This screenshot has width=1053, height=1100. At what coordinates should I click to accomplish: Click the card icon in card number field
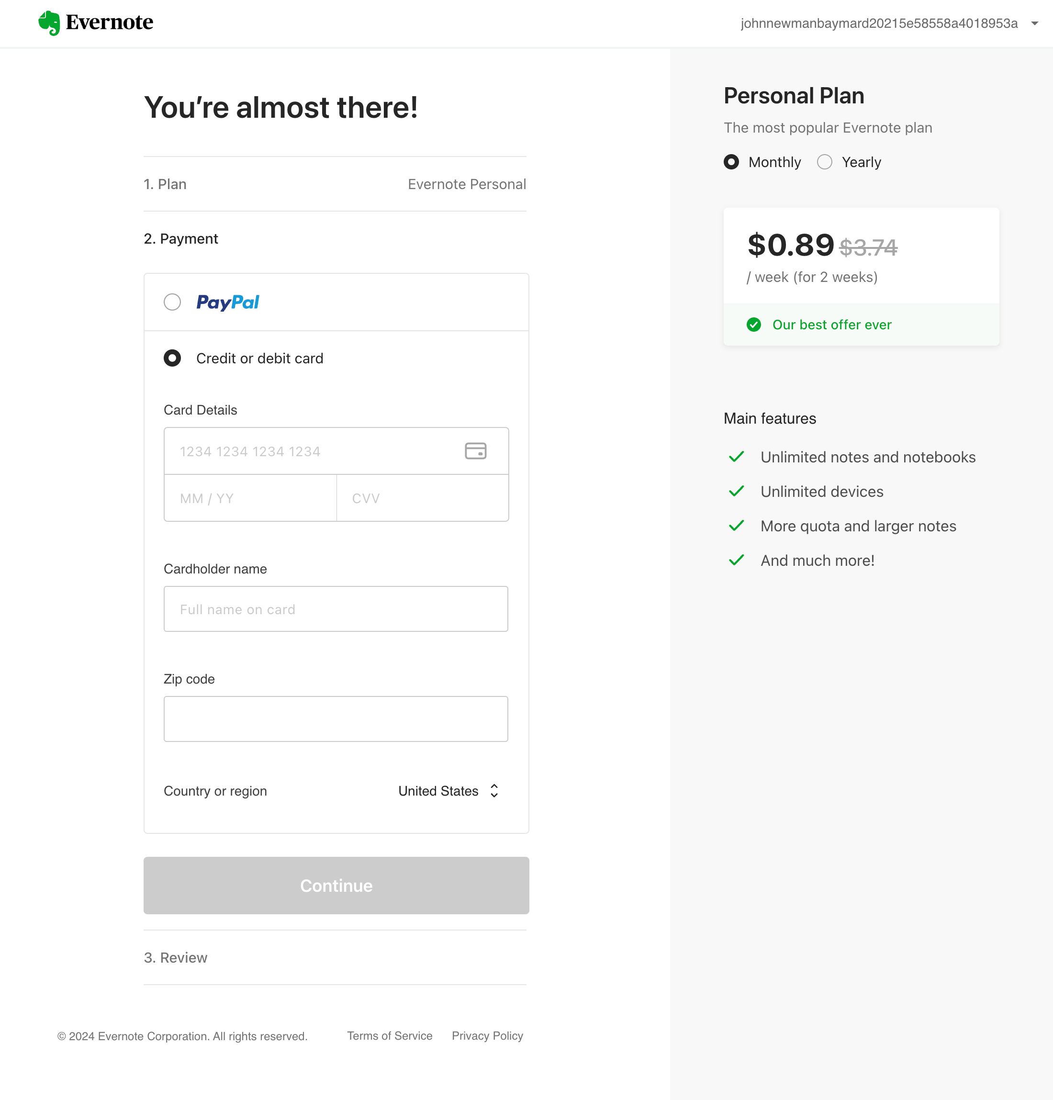pyautogui.click(x=475, y=451)
